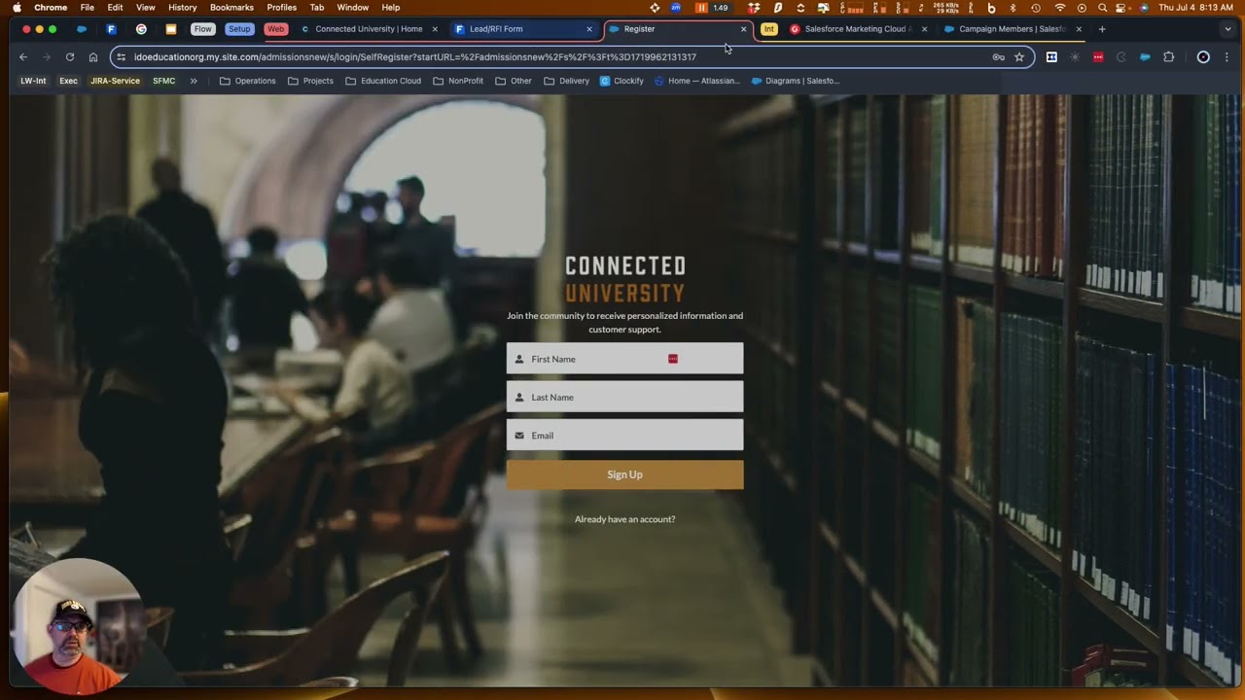Open Home — Atlassian bookmark

click(697, 81)
